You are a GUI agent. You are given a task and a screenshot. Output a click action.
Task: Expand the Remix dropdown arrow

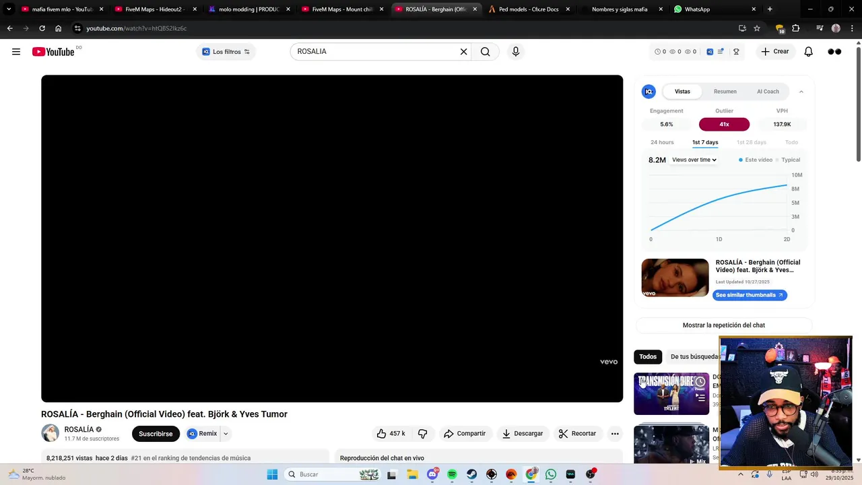coord(226,434)
